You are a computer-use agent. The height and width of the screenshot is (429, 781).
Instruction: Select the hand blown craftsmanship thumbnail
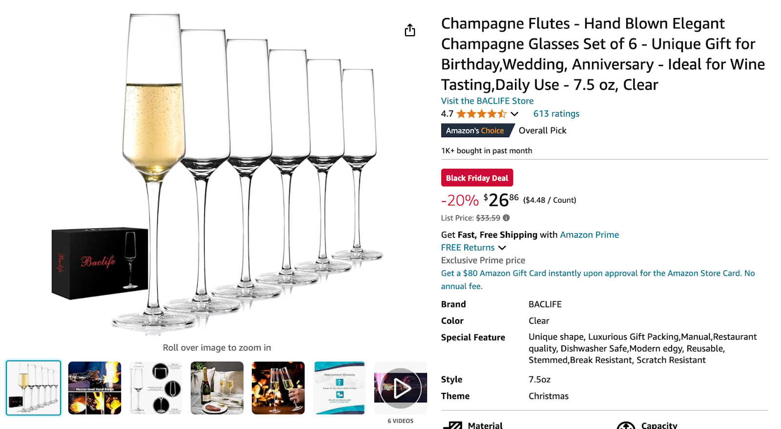coord(94,388)
